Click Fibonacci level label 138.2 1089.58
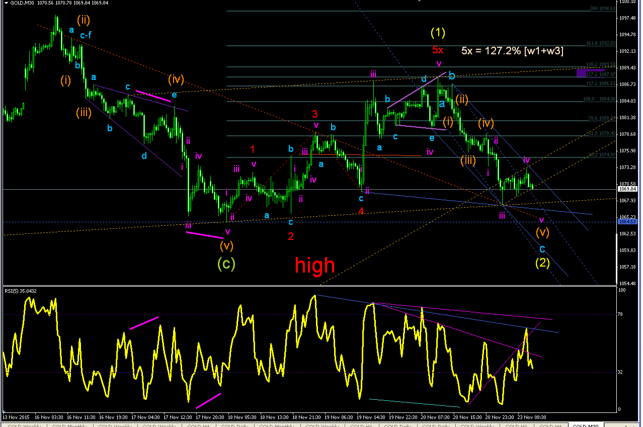The height and width of the screenshot is (427, 643). click(601, 65)
